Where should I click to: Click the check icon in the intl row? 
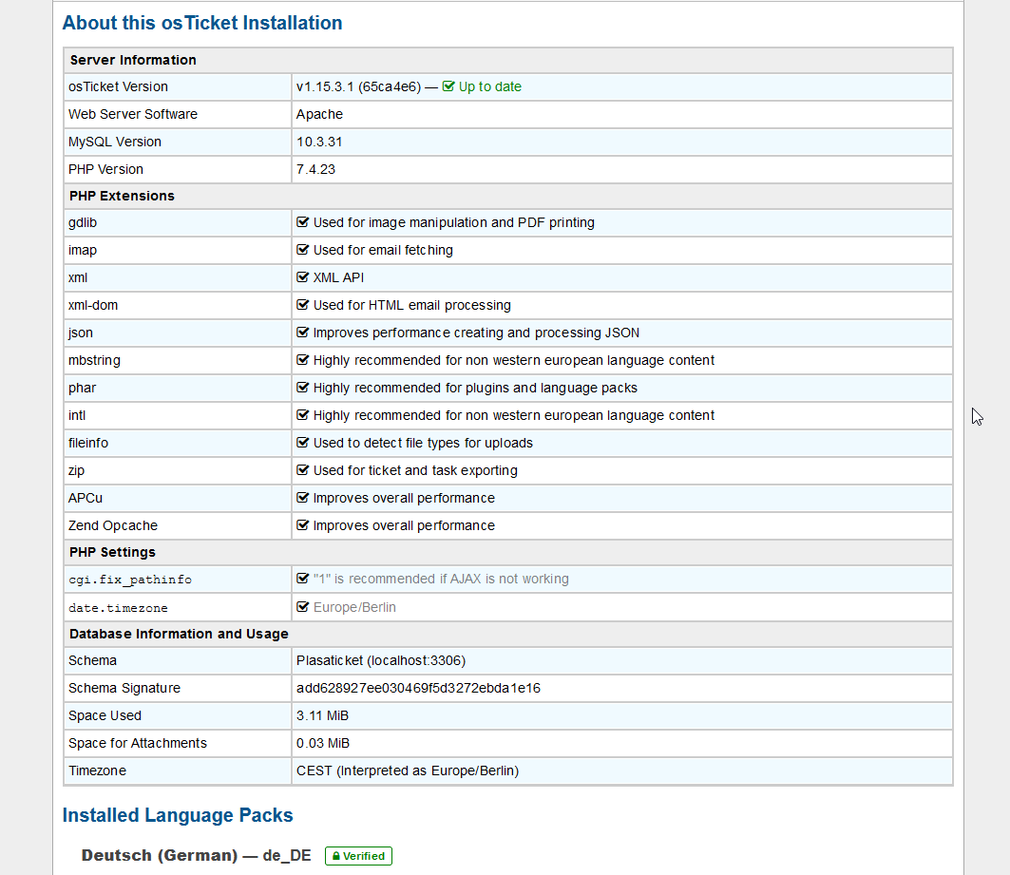pos(302,415)
